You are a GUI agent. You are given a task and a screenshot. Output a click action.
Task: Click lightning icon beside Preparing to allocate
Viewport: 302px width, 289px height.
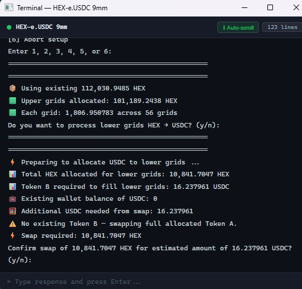coord(13,162)
